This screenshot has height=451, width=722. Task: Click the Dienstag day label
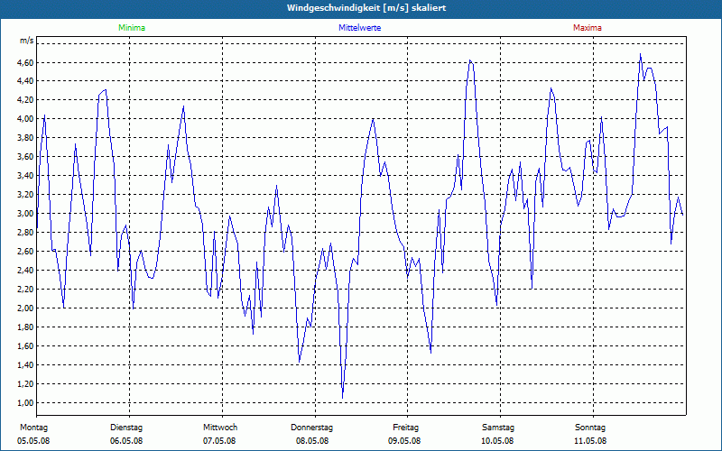point(126,428)
